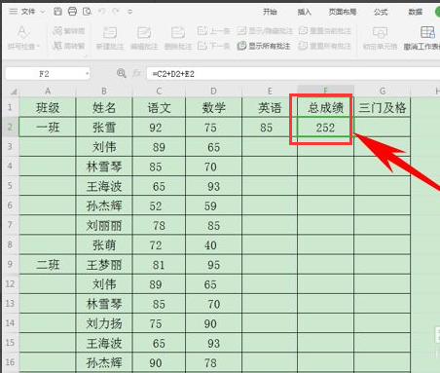Switch to the 插入 tab
The height and width of the screenshot is (373, 440).
tap(304, 12)
